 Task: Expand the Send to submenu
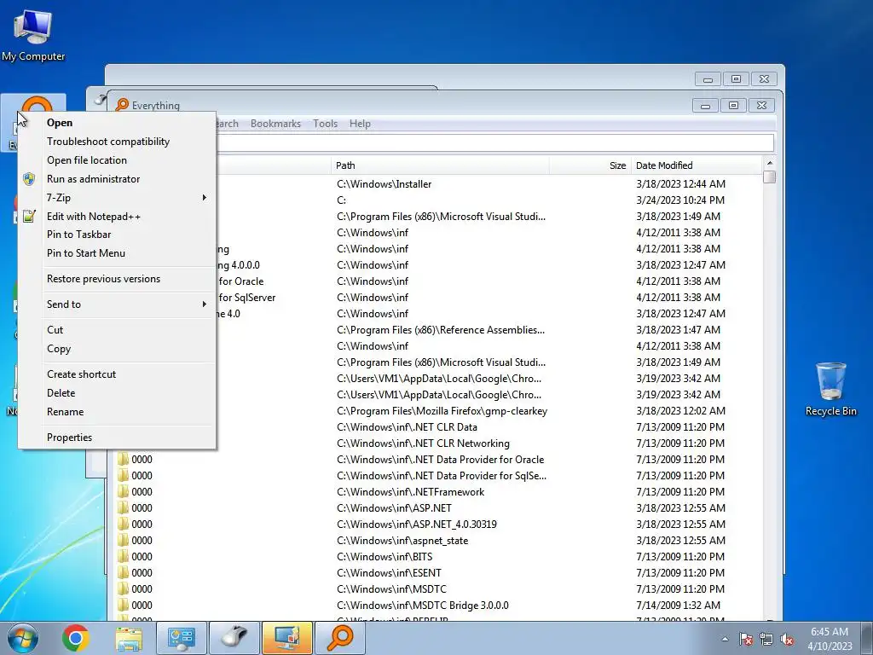coord(117,304)
